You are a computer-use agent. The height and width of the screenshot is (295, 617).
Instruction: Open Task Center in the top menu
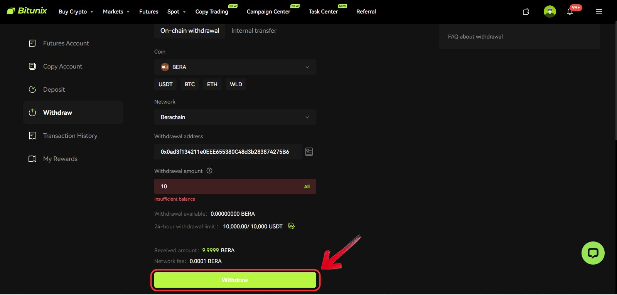tap(323, 12)
